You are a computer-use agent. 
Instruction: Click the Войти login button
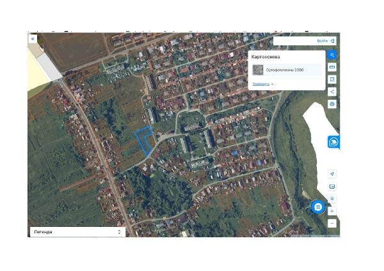coord(326,41)
